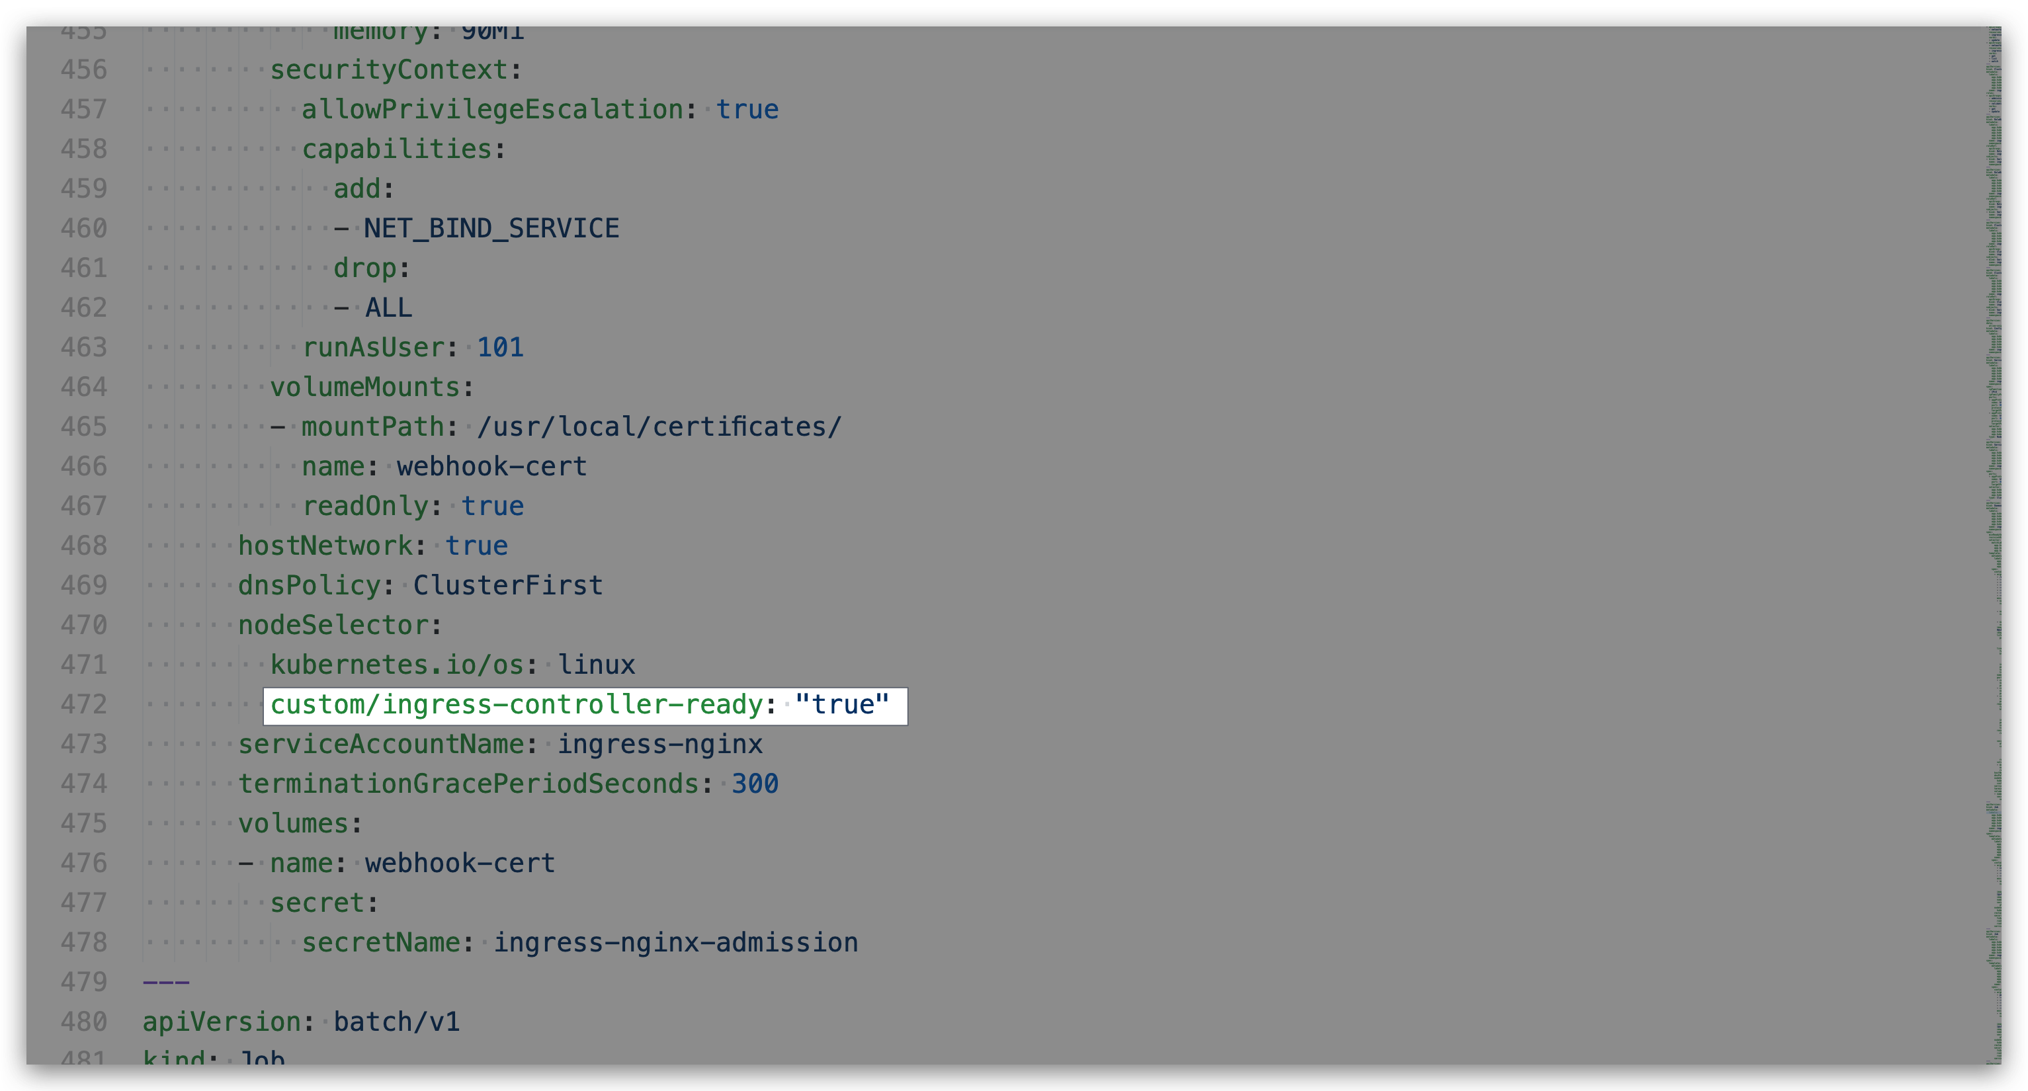The image size is (2028, 1091).
Task: Click the nodeSelector key
Action: [334, 626]
